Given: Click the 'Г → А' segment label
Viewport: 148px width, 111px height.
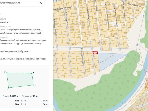Looking at the screenshot, I should 24,104.
